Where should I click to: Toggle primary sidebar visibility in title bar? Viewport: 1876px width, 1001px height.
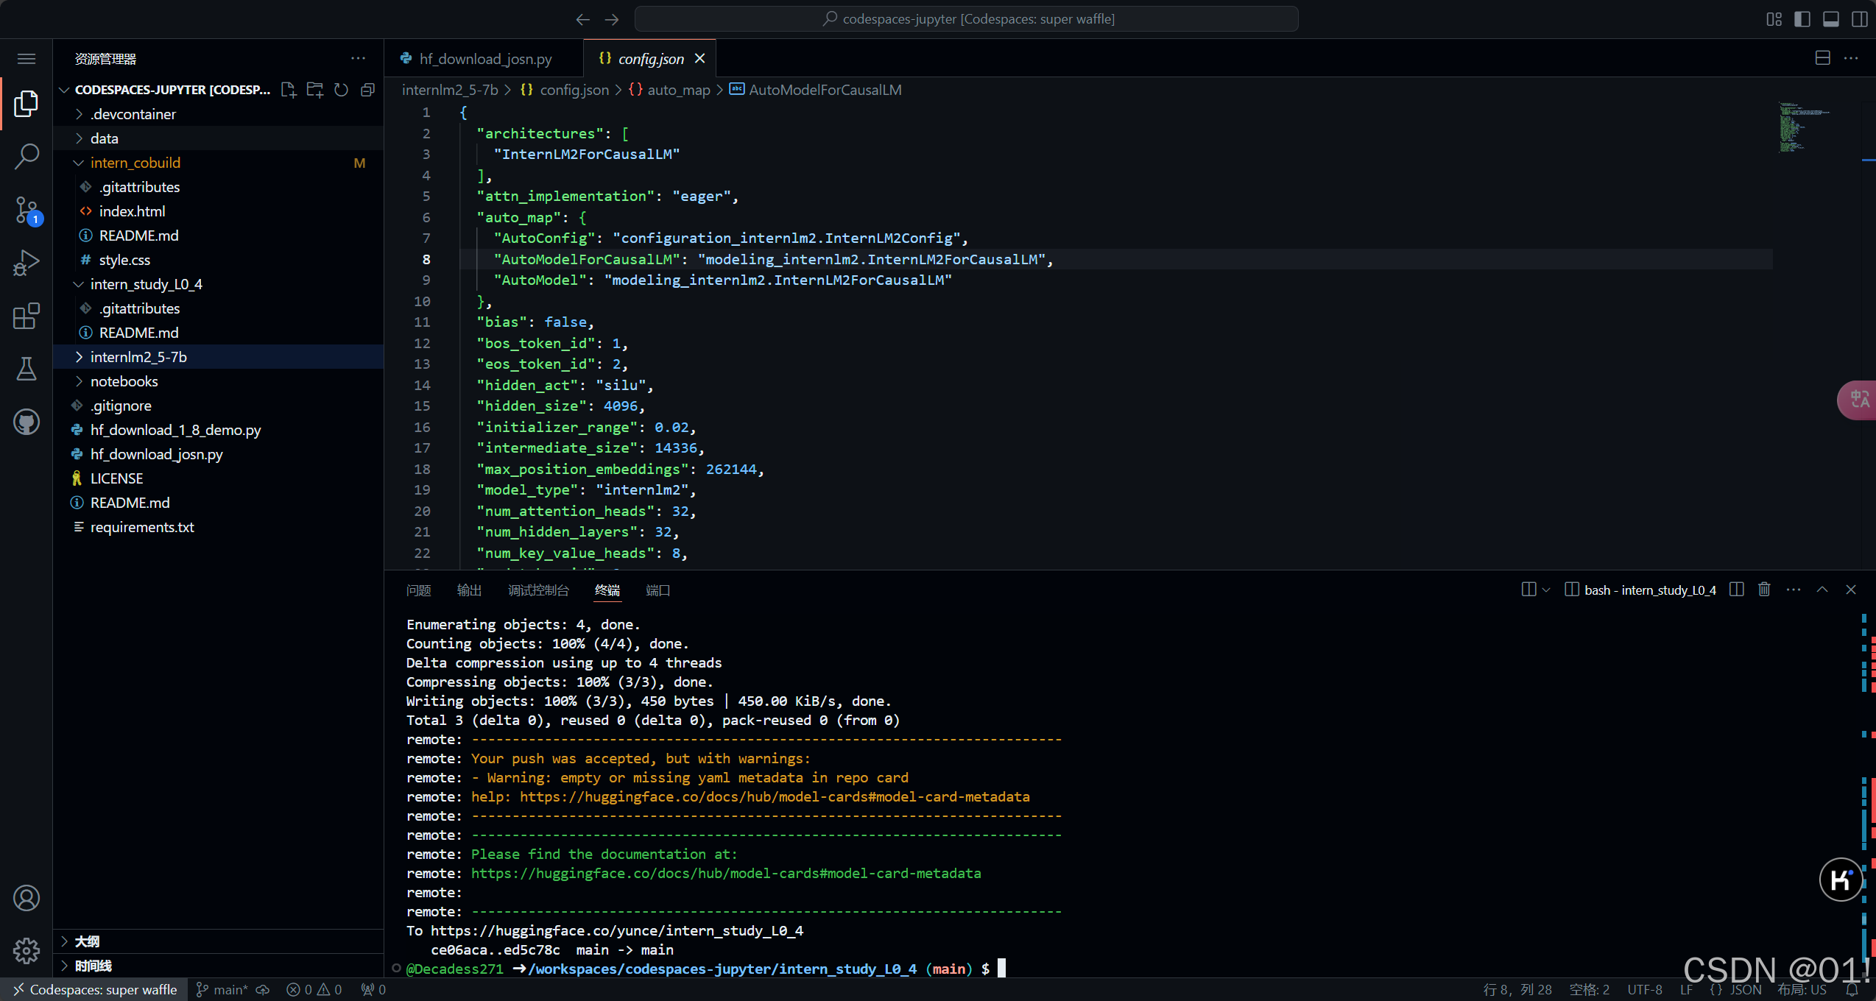(x=1802, y=19)
